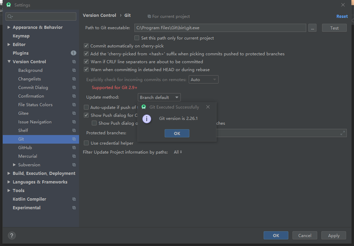The width and height of the screenshot is (354, 246).
Task: Click the project-level icon beside Issue Navigation
Action: pyautogui.click(x=74, y=122)
